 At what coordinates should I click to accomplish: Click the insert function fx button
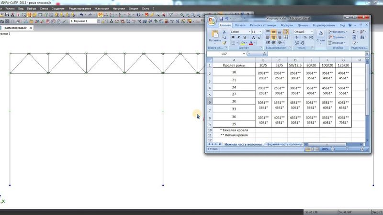point(264,54)
